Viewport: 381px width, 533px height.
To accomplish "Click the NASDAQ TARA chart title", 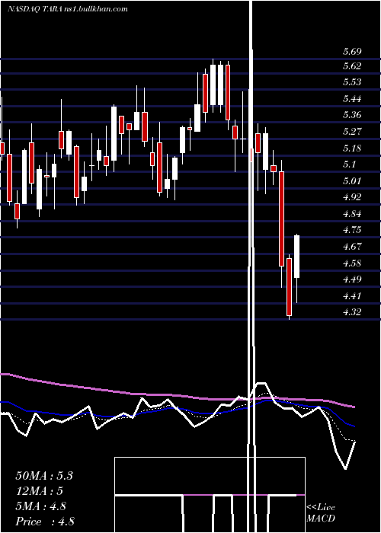I will (67, 9).
